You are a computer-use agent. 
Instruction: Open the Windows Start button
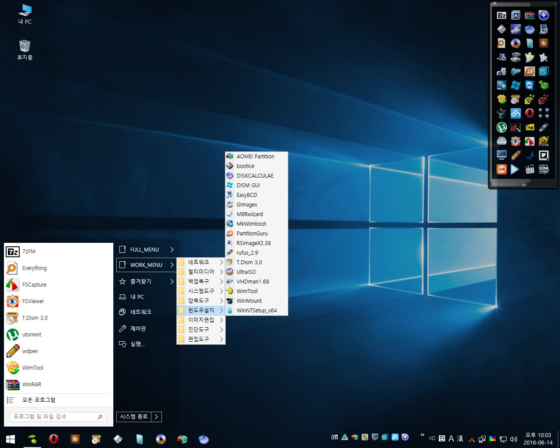click(x=10, y=439)
